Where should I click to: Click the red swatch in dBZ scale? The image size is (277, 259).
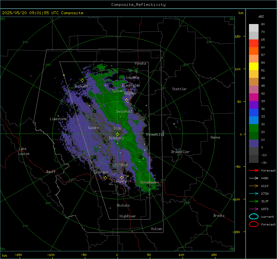pyautogui.click(x=254, y=43)
